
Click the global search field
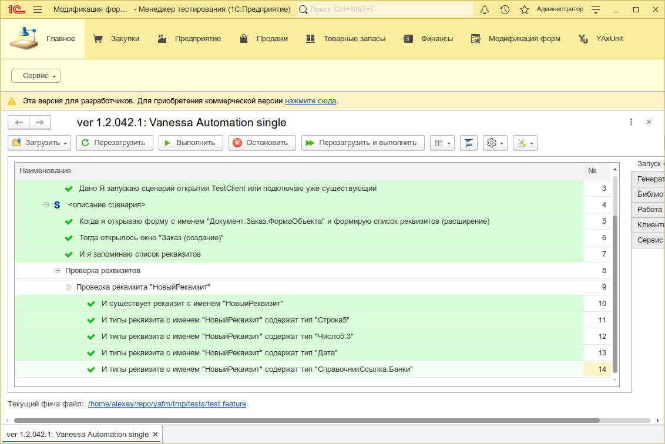pyautogui.click(x=385, y=9)
